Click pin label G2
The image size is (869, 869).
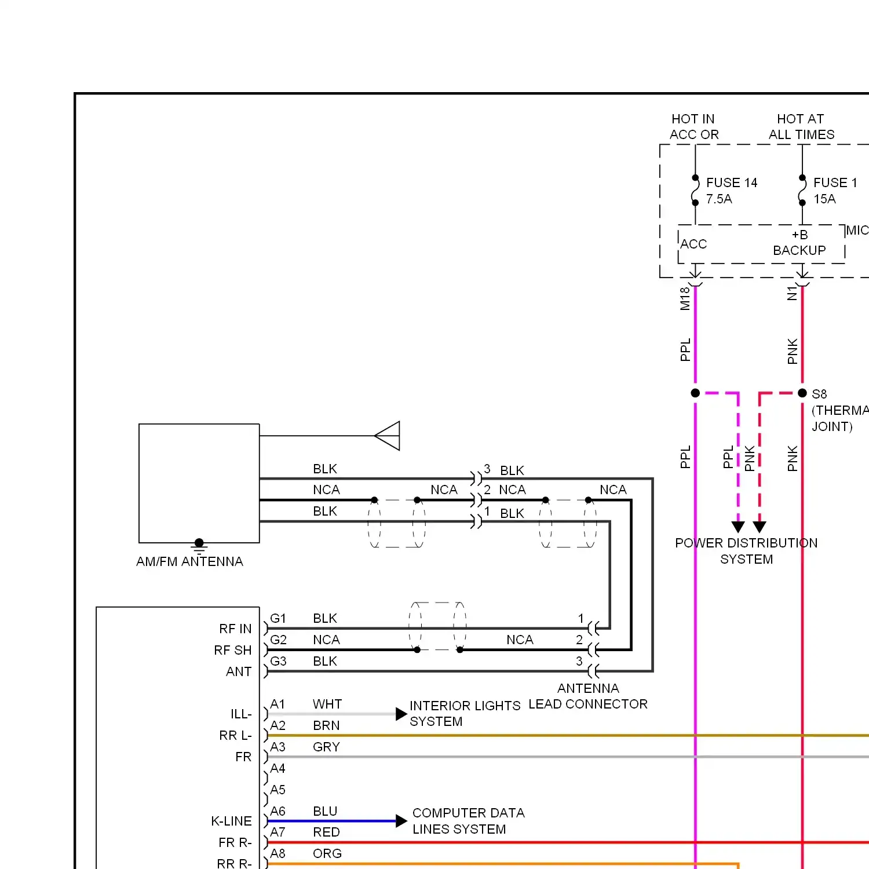coord(278,640)
